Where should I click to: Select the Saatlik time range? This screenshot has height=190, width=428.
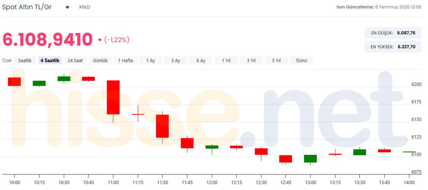pyautogui.click(x=25, y=60)
